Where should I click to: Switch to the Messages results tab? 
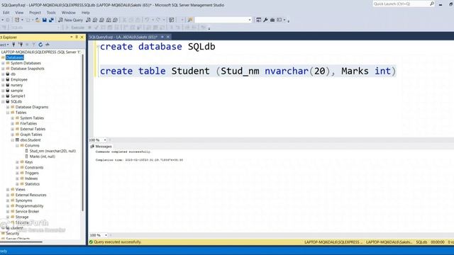pos(101,147)
